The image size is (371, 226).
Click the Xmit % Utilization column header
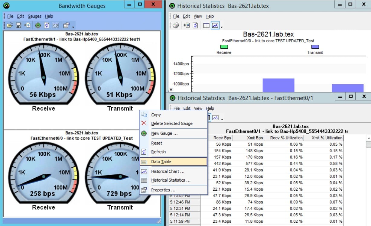pyautogui.click(x=324, y=138)
